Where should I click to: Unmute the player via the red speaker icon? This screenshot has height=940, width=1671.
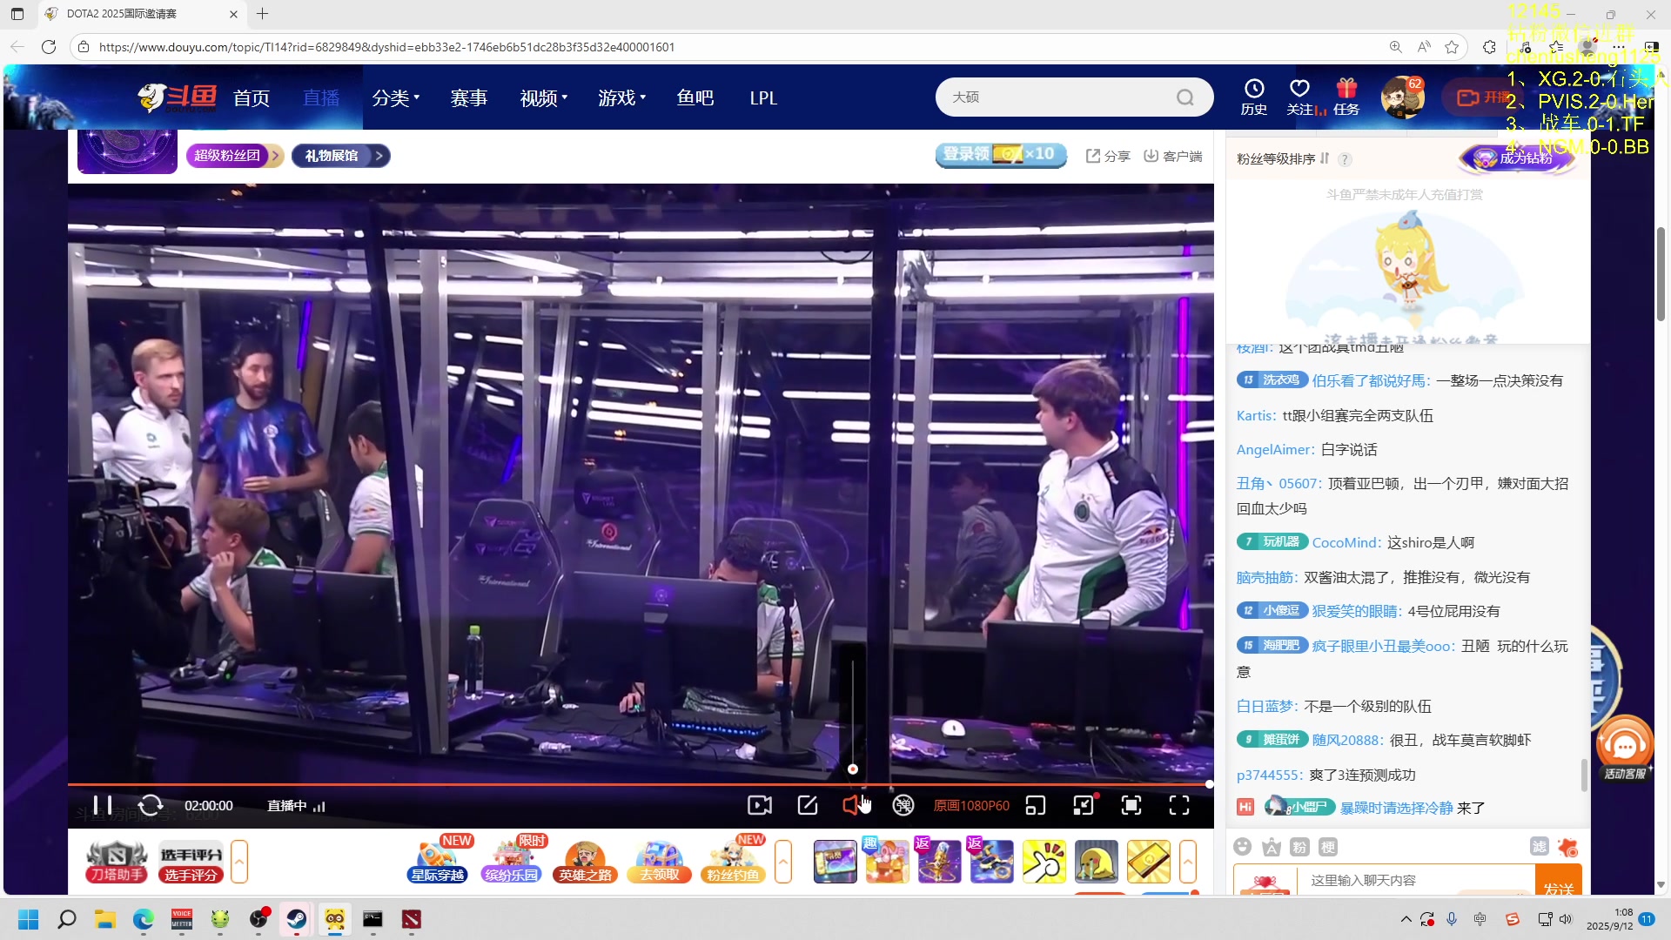852,805
